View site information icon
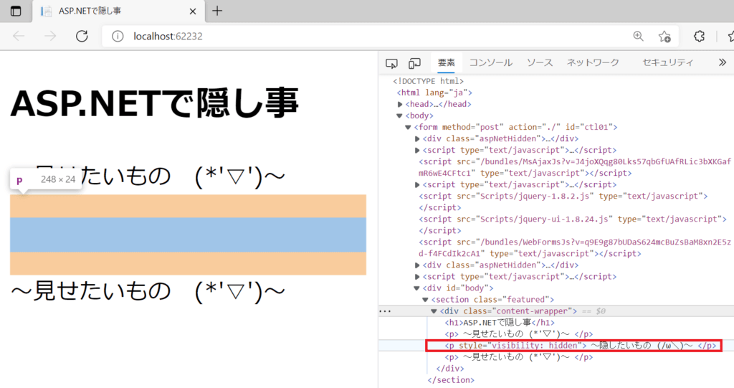Screen dimensions: 734x388 click(x=118, y=36)
